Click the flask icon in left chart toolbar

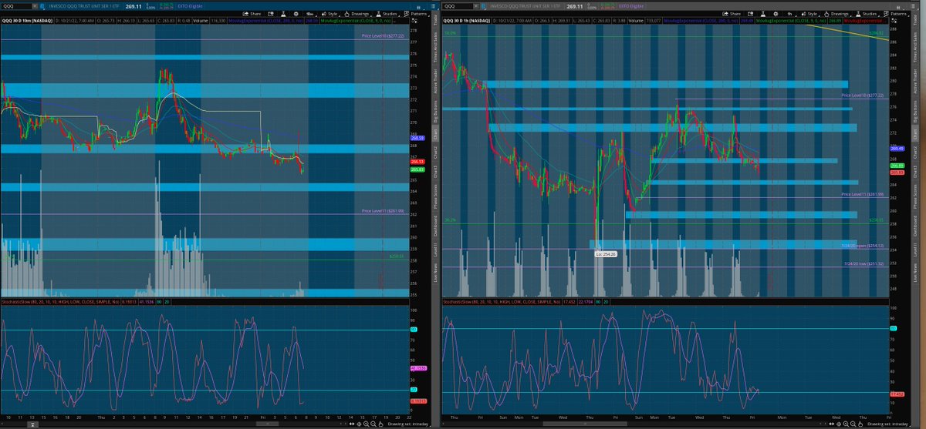pos(283,14)
